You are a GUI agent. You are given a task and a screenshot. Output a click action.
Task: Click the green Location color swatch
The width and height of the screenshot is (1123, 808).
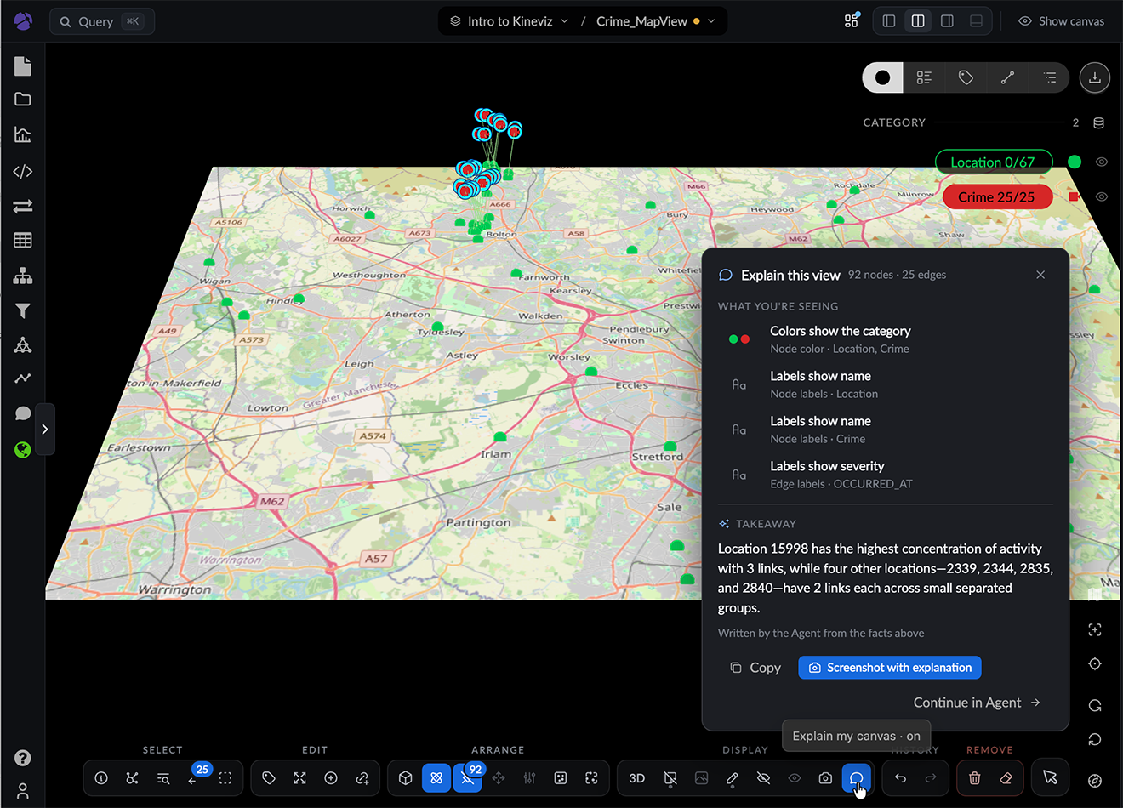1075,162
